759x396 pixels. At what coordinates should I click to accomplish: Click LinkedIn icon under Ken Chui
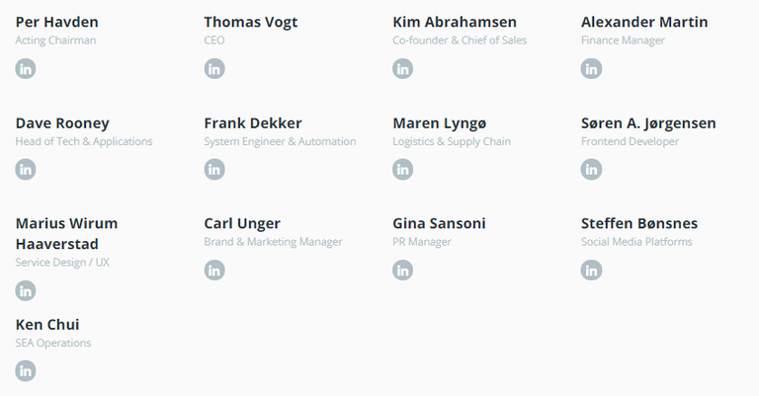click(x=26, y=371)
